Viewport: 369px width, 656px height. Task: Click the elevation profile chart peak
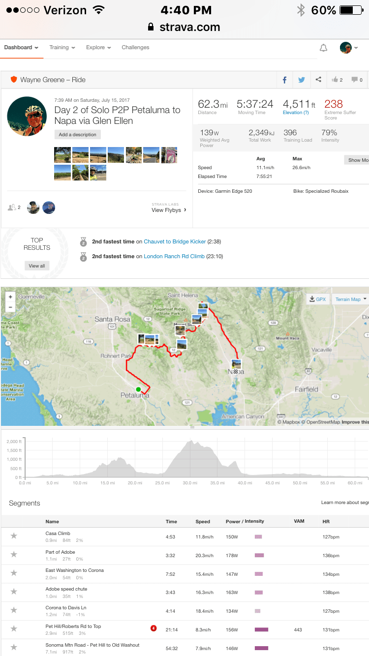coord(189,443)
